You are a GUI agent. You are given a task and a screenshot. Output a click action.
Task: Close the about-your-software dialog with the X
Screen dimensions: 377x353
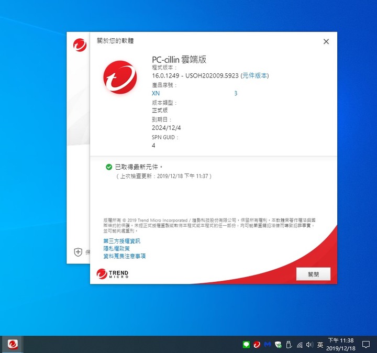[x=326, y=41]
